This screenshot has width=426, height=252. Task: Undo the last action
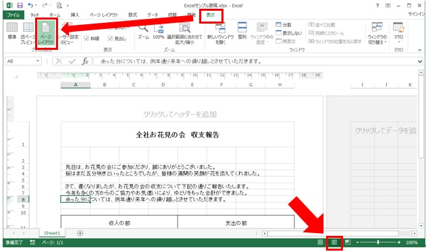point(30,5)
